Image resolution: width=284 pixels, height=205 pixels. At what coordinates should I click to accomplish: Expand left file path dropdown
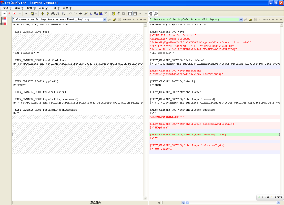click(x=105, y=20)
